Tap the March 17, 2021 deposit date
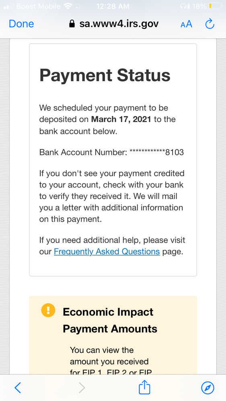Viewport: 226px width, 401px height. tap(121, 119)
